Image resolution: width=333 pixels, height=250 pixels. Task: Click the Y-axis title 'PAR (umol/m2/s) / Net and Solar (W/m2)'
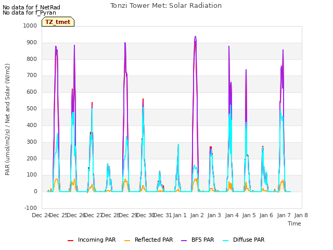pyautogui.click(x=7, y=119)
